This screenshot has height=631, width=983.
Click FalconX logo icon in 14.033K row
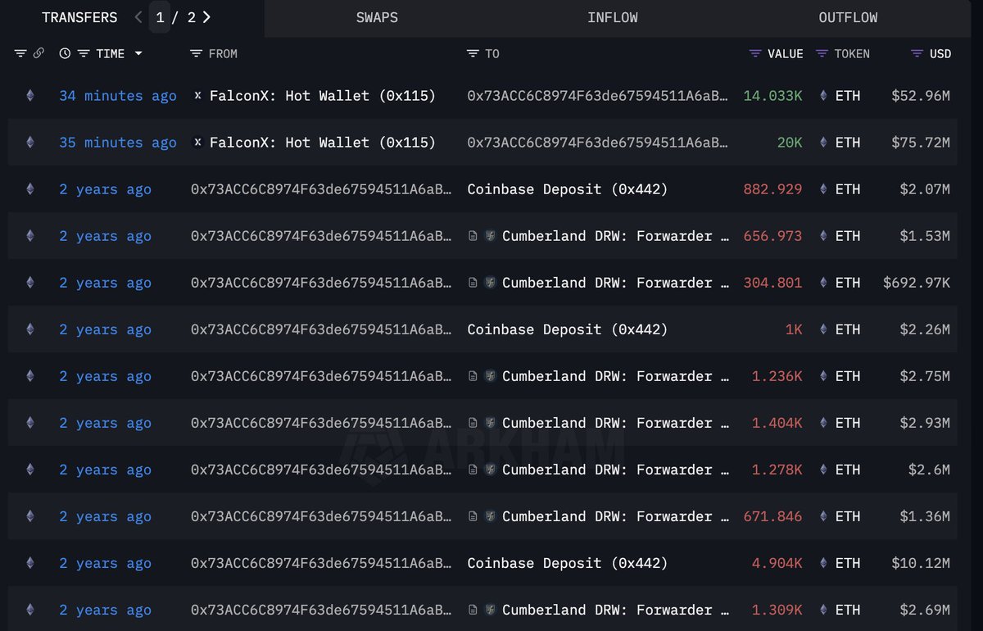tap(197, 96)
